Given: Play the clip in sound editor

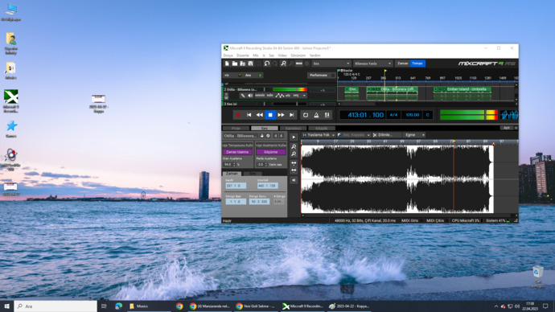Looking at the screenshot, I should (294, 138).
